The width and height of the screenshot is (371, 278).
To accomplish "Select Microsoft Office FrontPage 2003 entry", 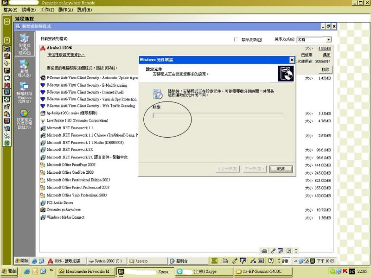I will (x=68, y=165).
